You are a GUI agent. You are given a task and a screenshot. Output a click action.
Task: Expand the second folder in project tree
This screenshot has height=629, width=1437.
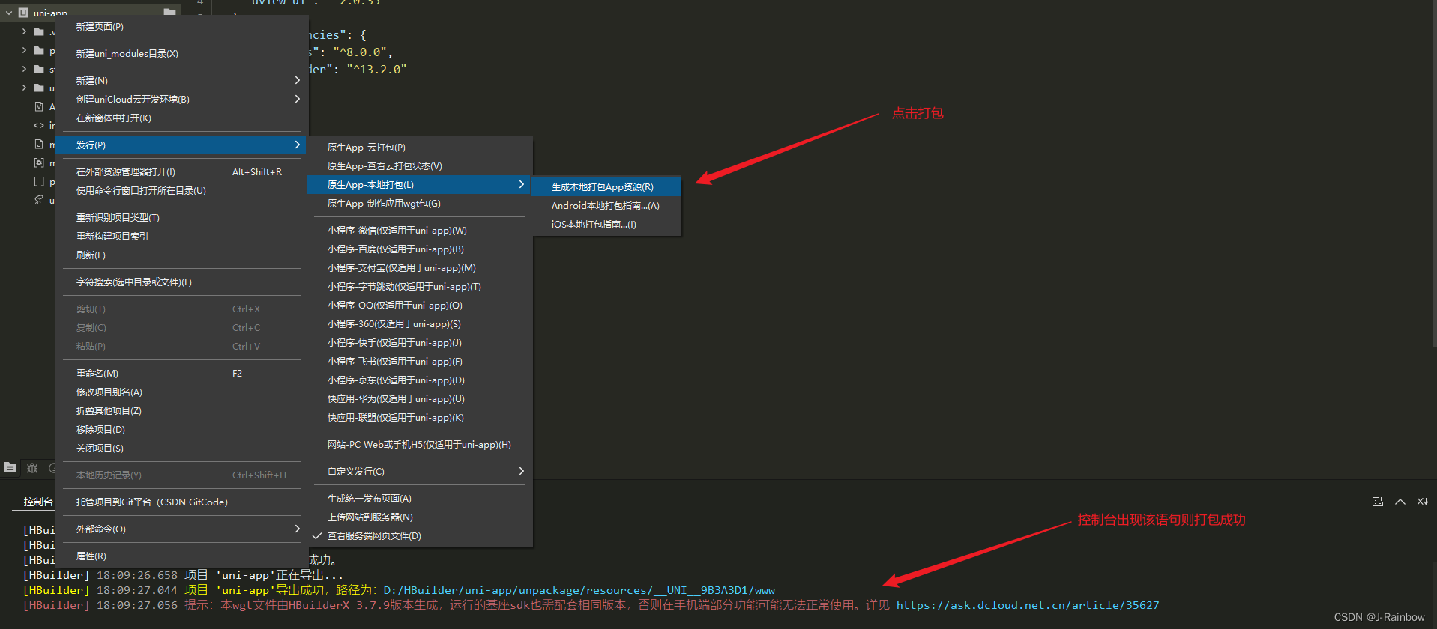click(24, 50)
